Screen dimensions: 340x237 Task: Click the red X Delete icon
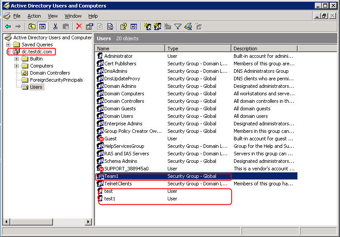[x=79, y=26]
